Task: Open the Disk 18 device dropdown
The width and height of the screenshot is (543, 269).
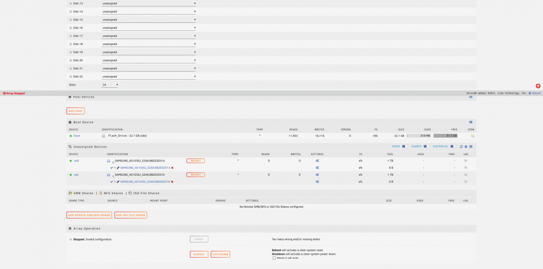Action: [149, 44]
